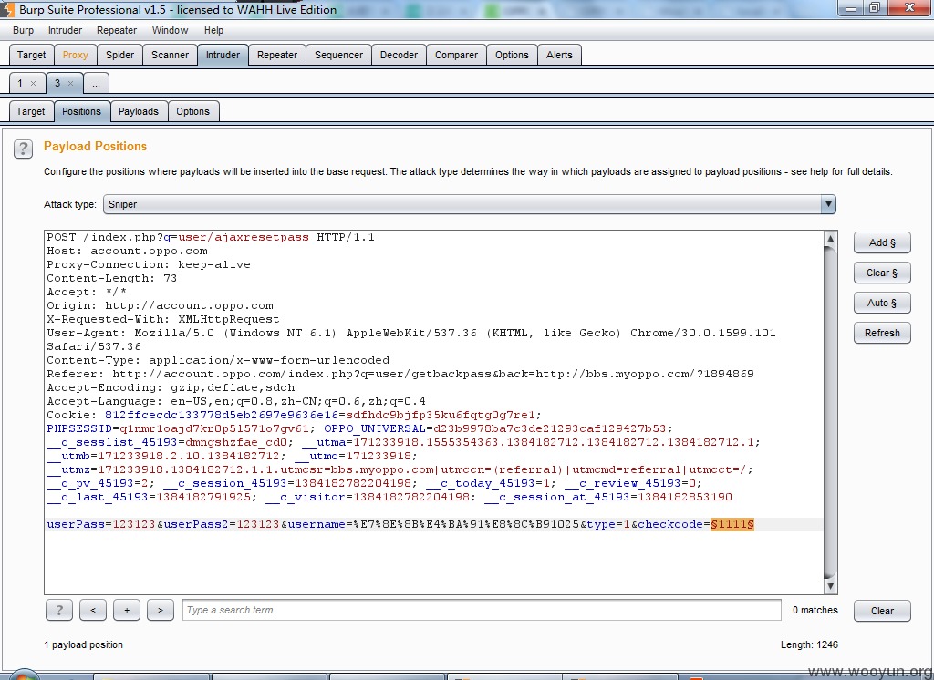Open the Window menu

tap(170, 30)
